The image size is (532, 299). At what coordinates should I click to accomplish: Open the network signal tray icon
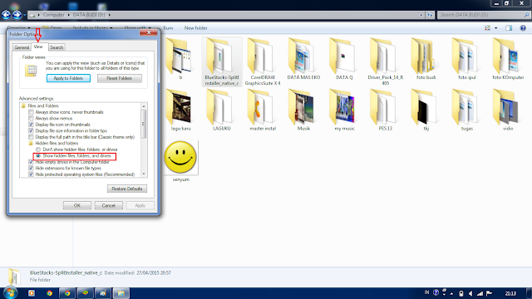pos(480,293)
